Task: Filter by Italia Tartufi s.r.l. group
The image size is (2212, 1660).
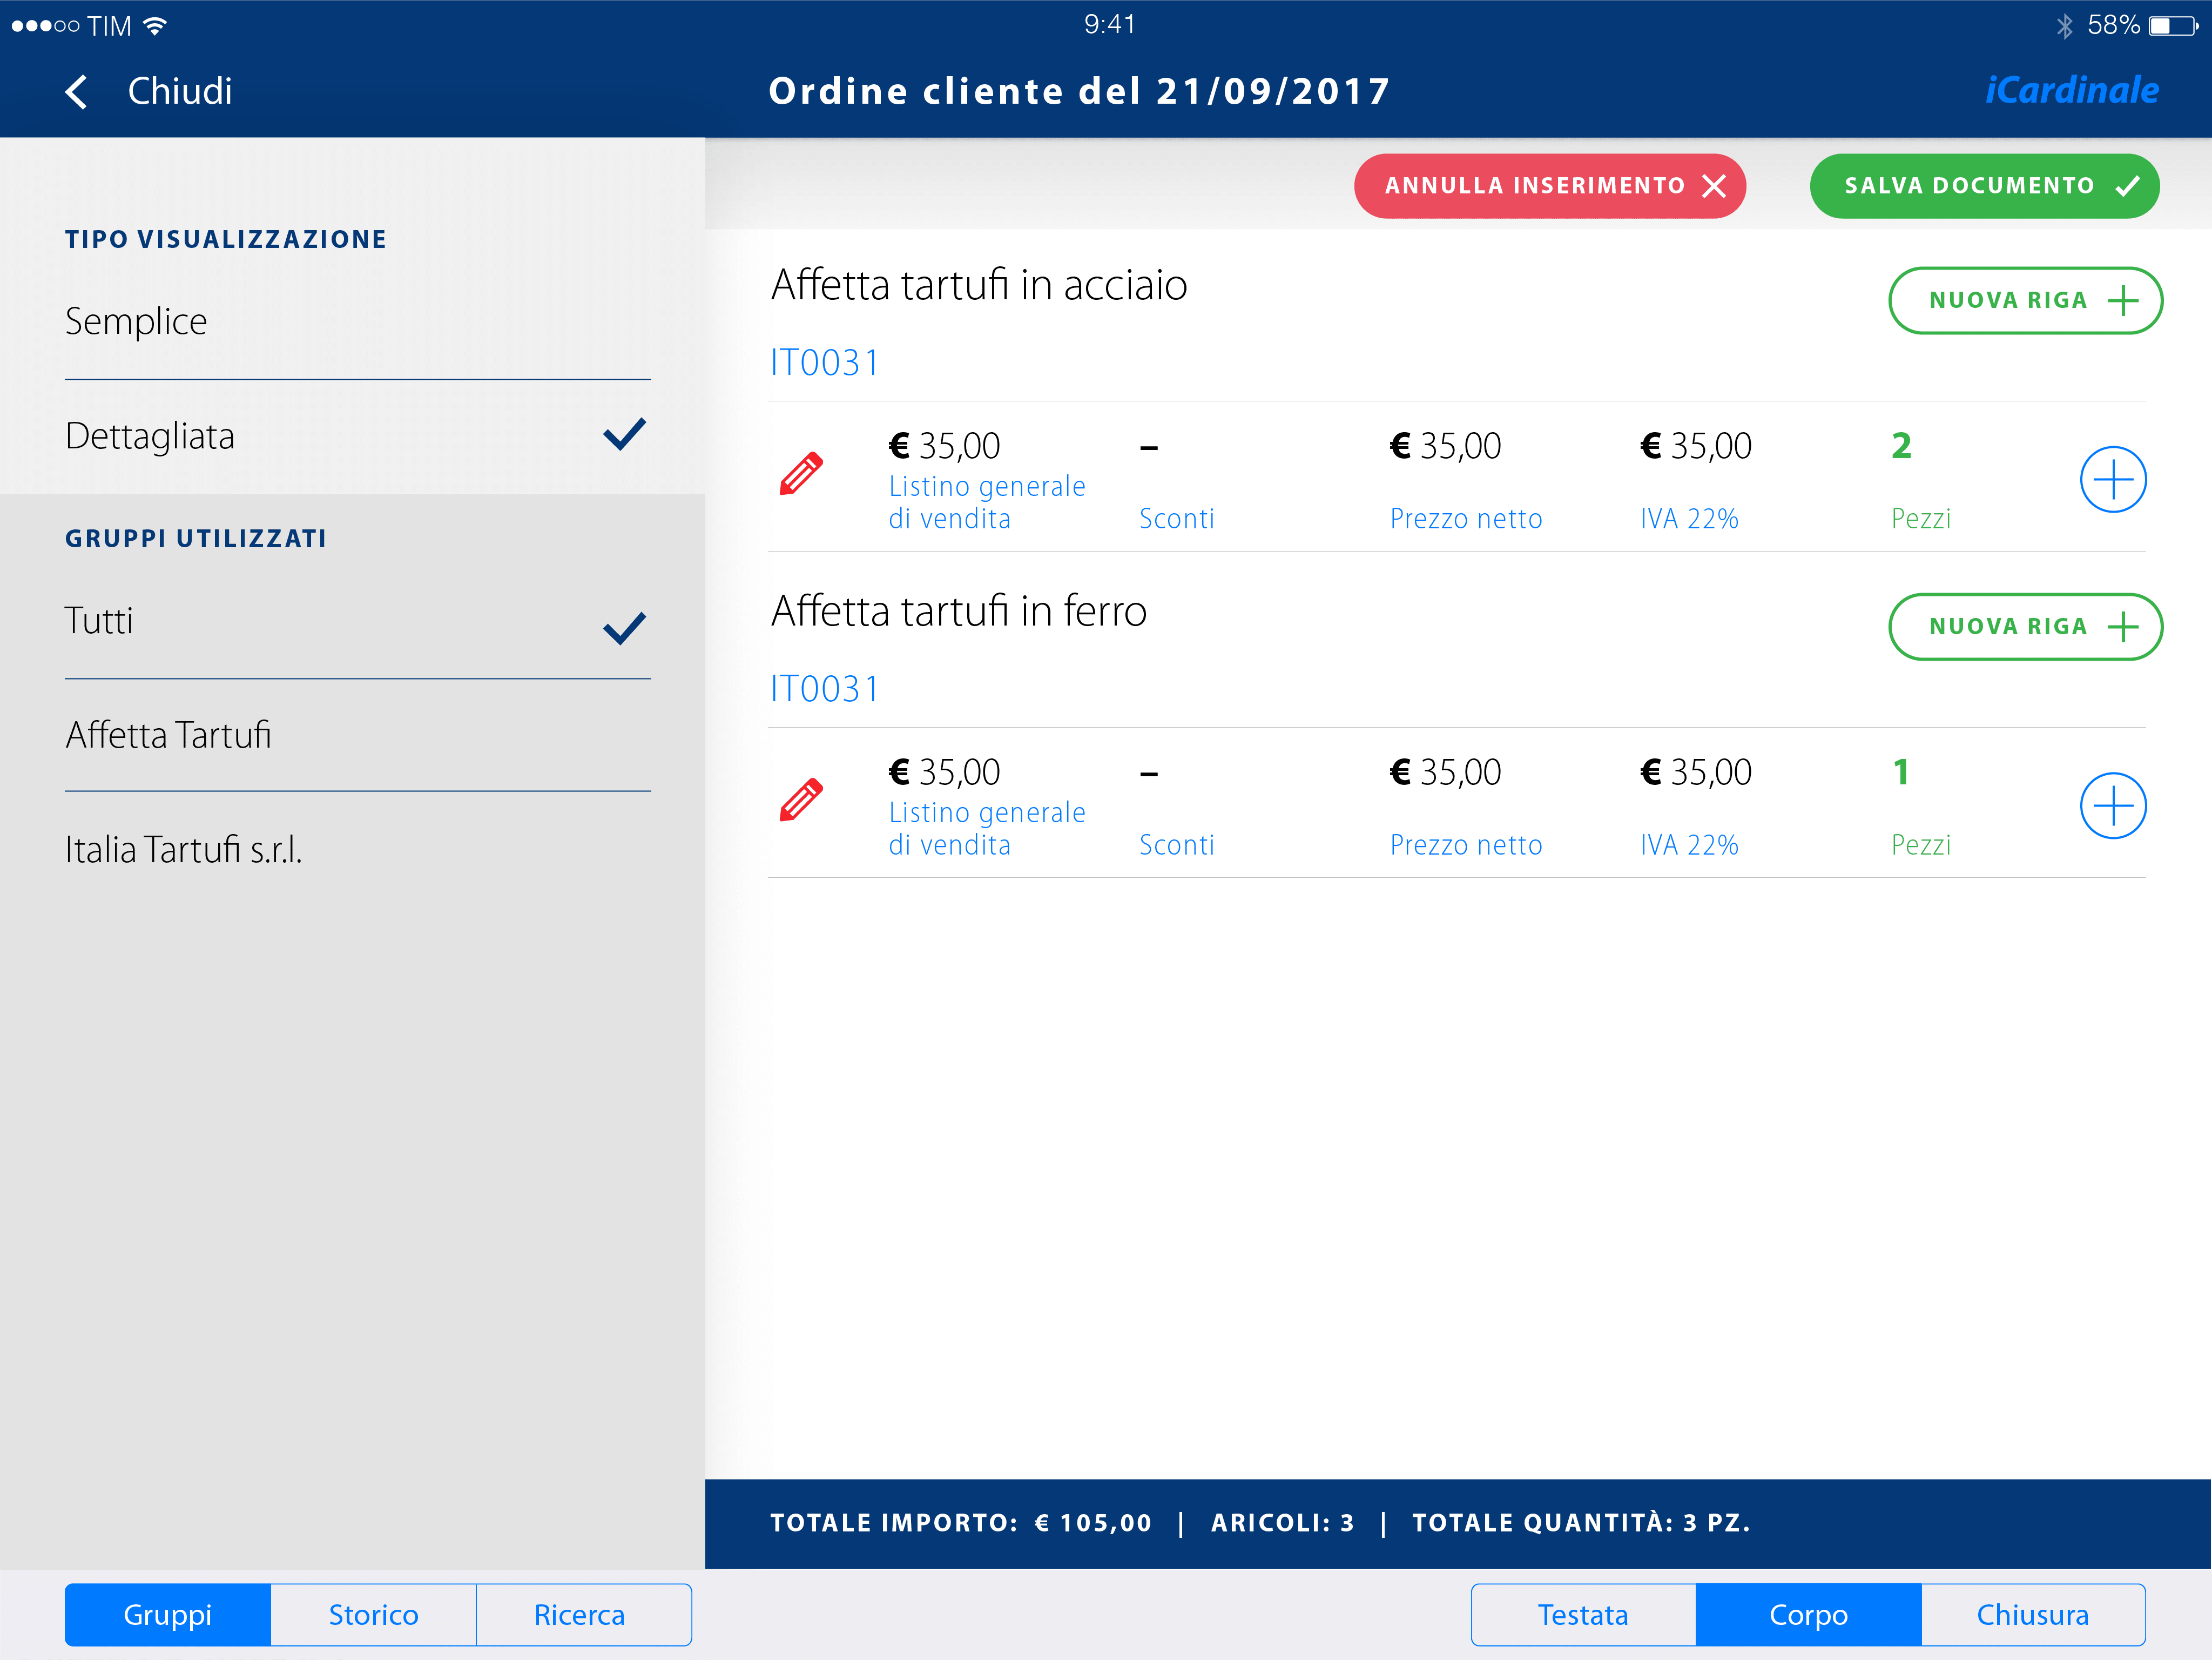Action: click(x=357, y=850)
